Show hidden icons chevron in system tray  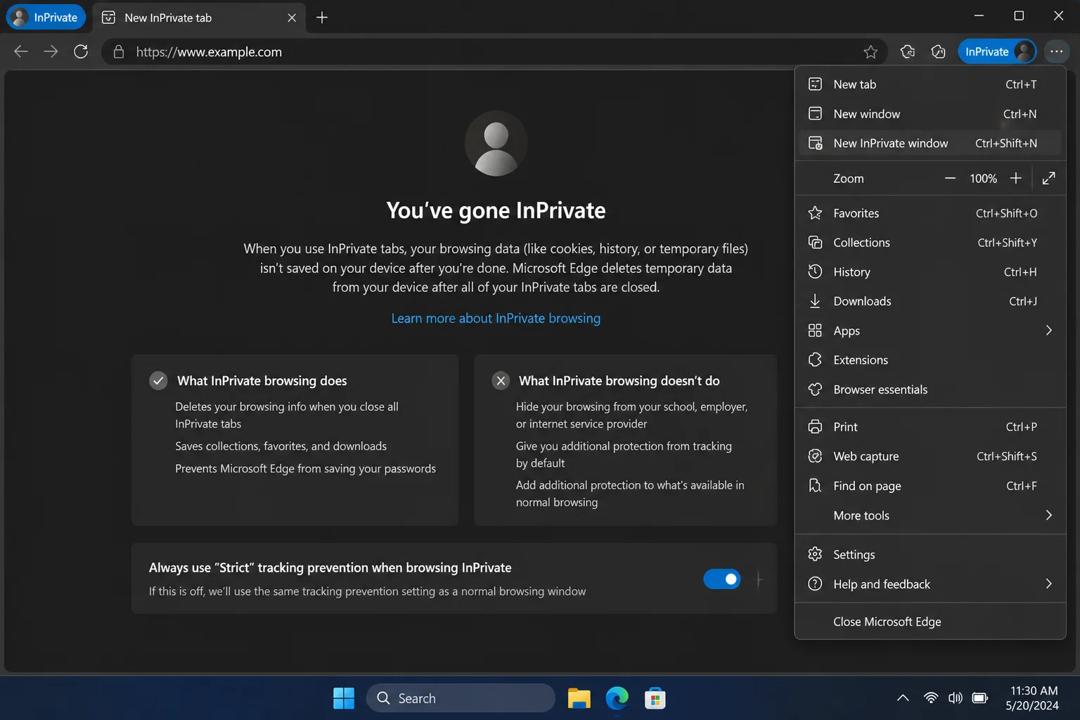click(903, 698)
